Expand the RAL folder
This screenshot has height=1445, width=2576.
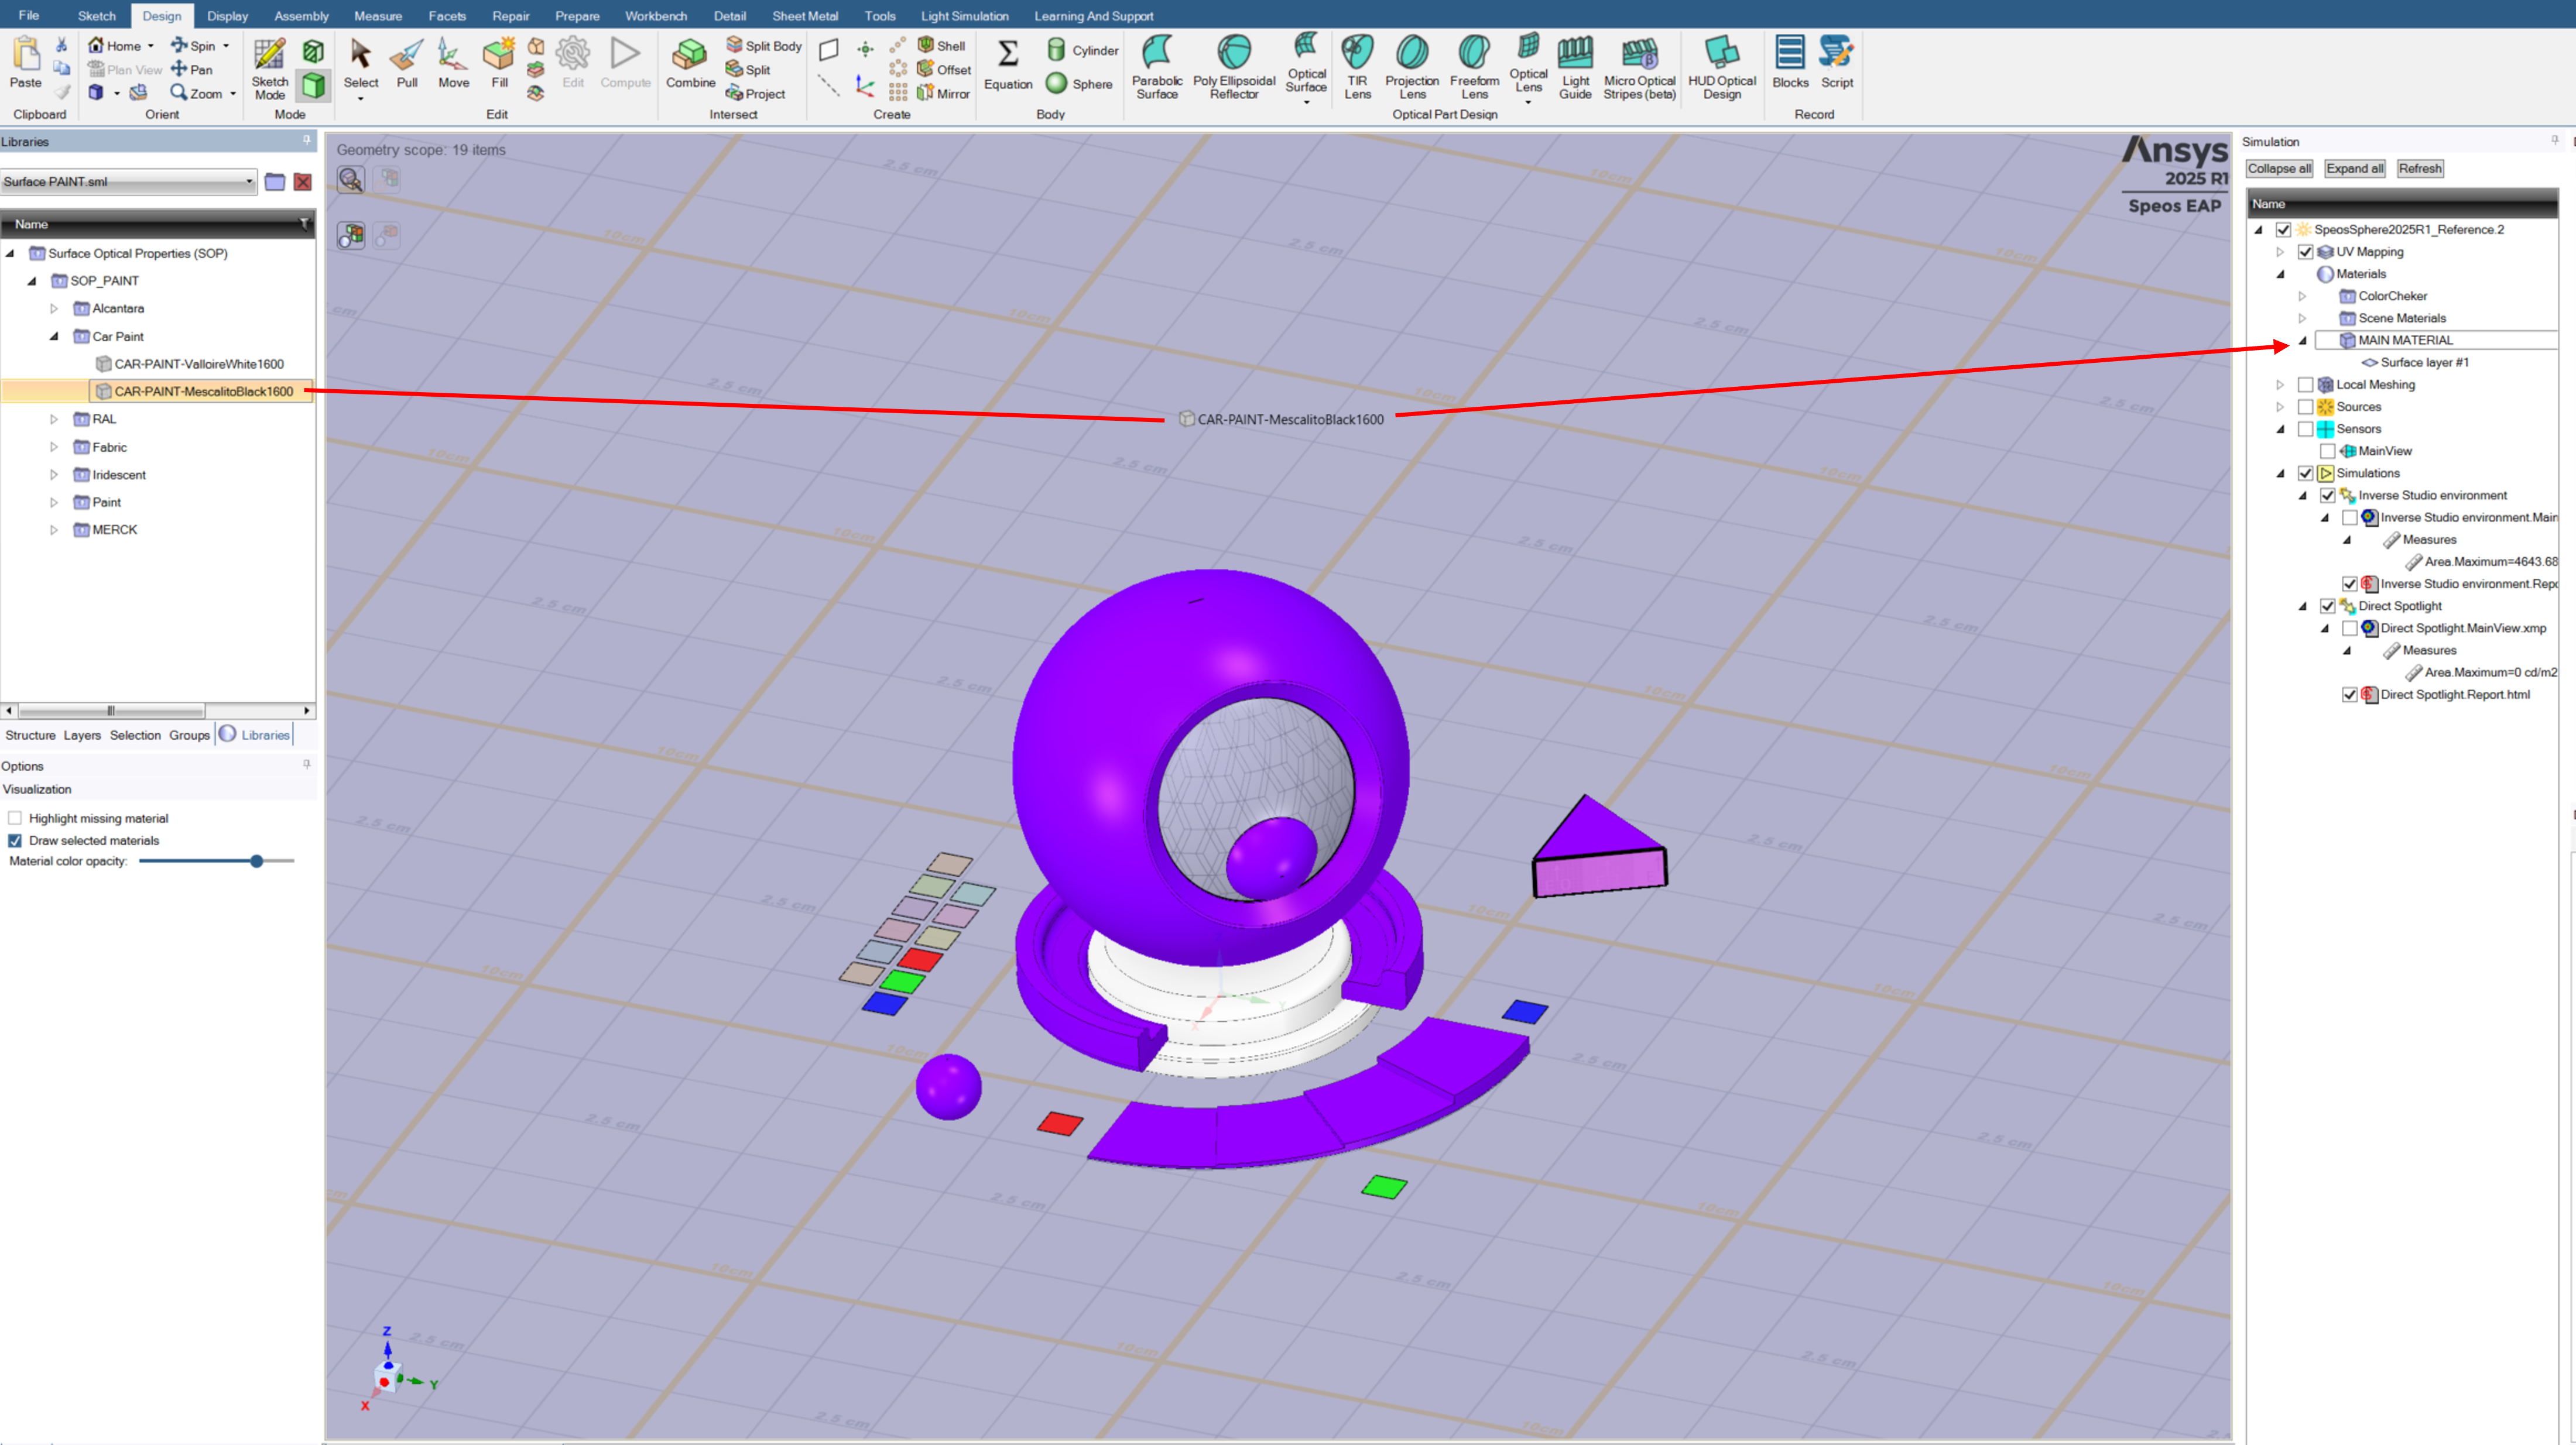point(54,419)
